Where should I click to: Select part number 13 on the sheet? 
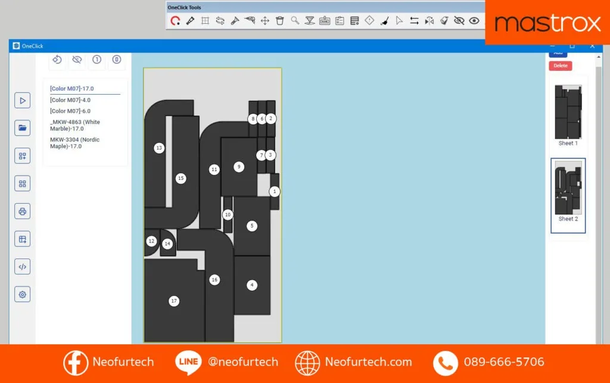tap(158, 148)
